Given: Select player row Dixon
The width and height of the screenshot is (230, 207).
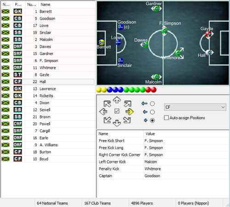Looking at the screenshot, I should pos(47,103).
